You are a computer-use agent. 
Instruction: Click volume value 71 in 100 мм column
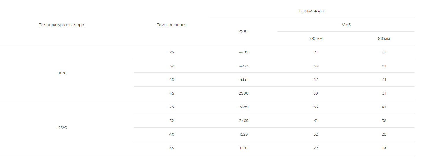(x=316, y=52)
